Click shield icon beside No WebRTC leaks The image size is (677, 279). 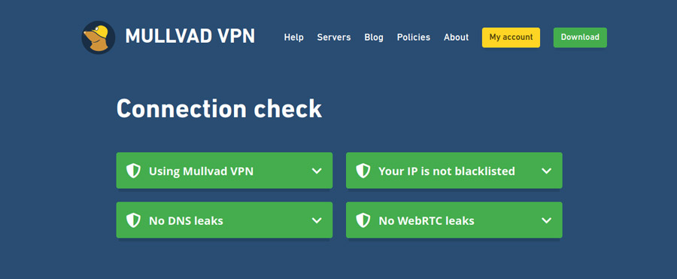[363, 220]
